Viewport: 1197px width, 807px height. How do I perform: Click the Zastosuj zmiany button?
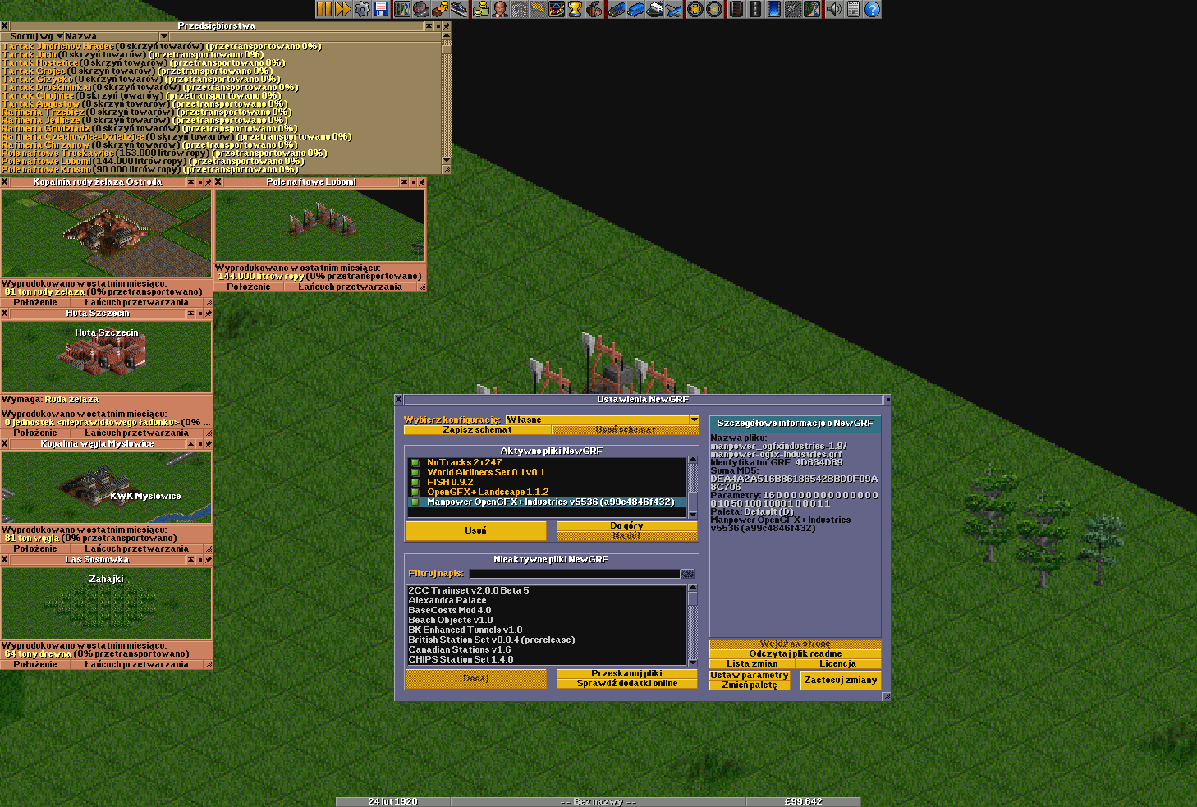[x=840, y=680]
